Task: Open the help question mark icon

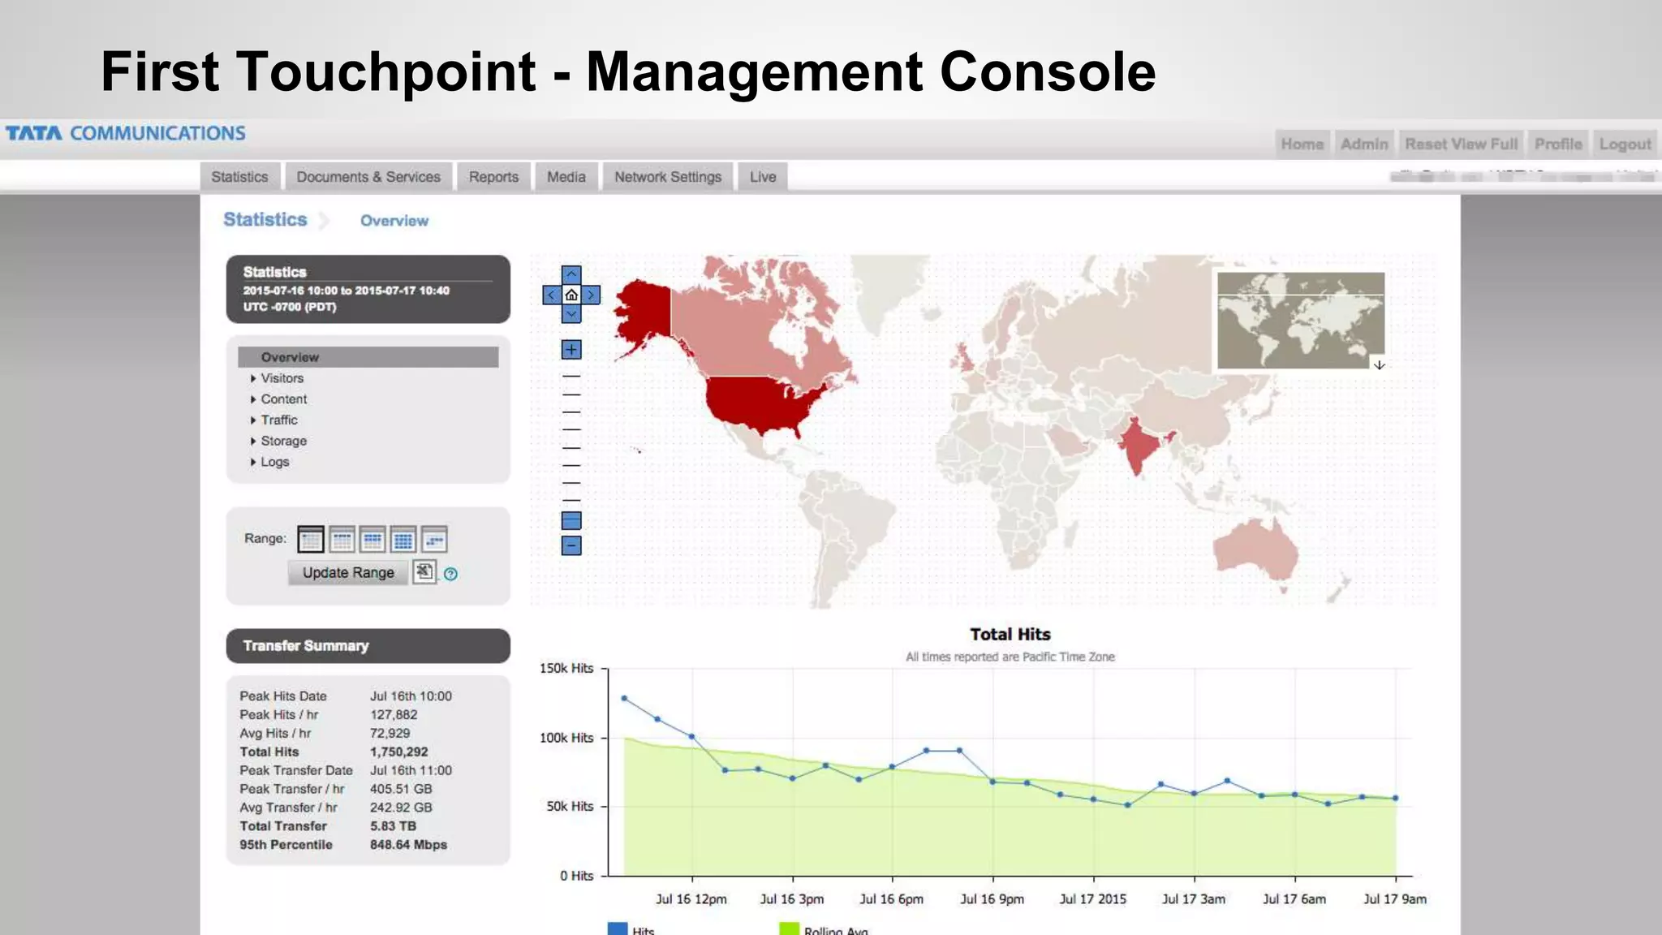Action: pyautogui.click(x=451, y=574)
